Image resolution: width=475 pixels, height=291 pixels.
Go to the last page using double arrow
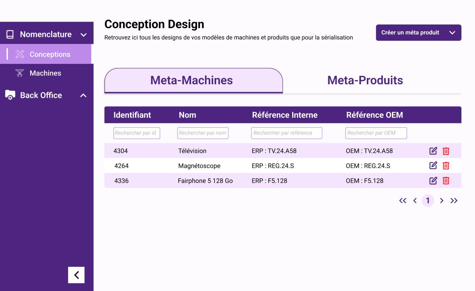click(x=454, y=201)
